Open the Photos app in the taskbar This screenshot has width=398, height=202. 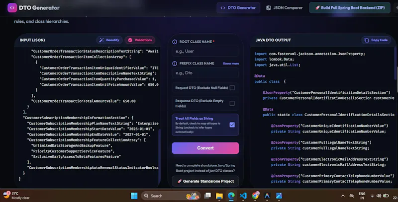279,196
